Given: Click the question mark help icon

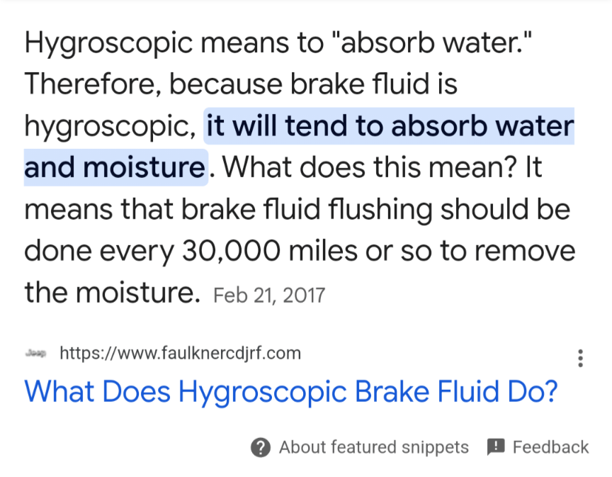Looking at the screenshot, I should point(261,447).
